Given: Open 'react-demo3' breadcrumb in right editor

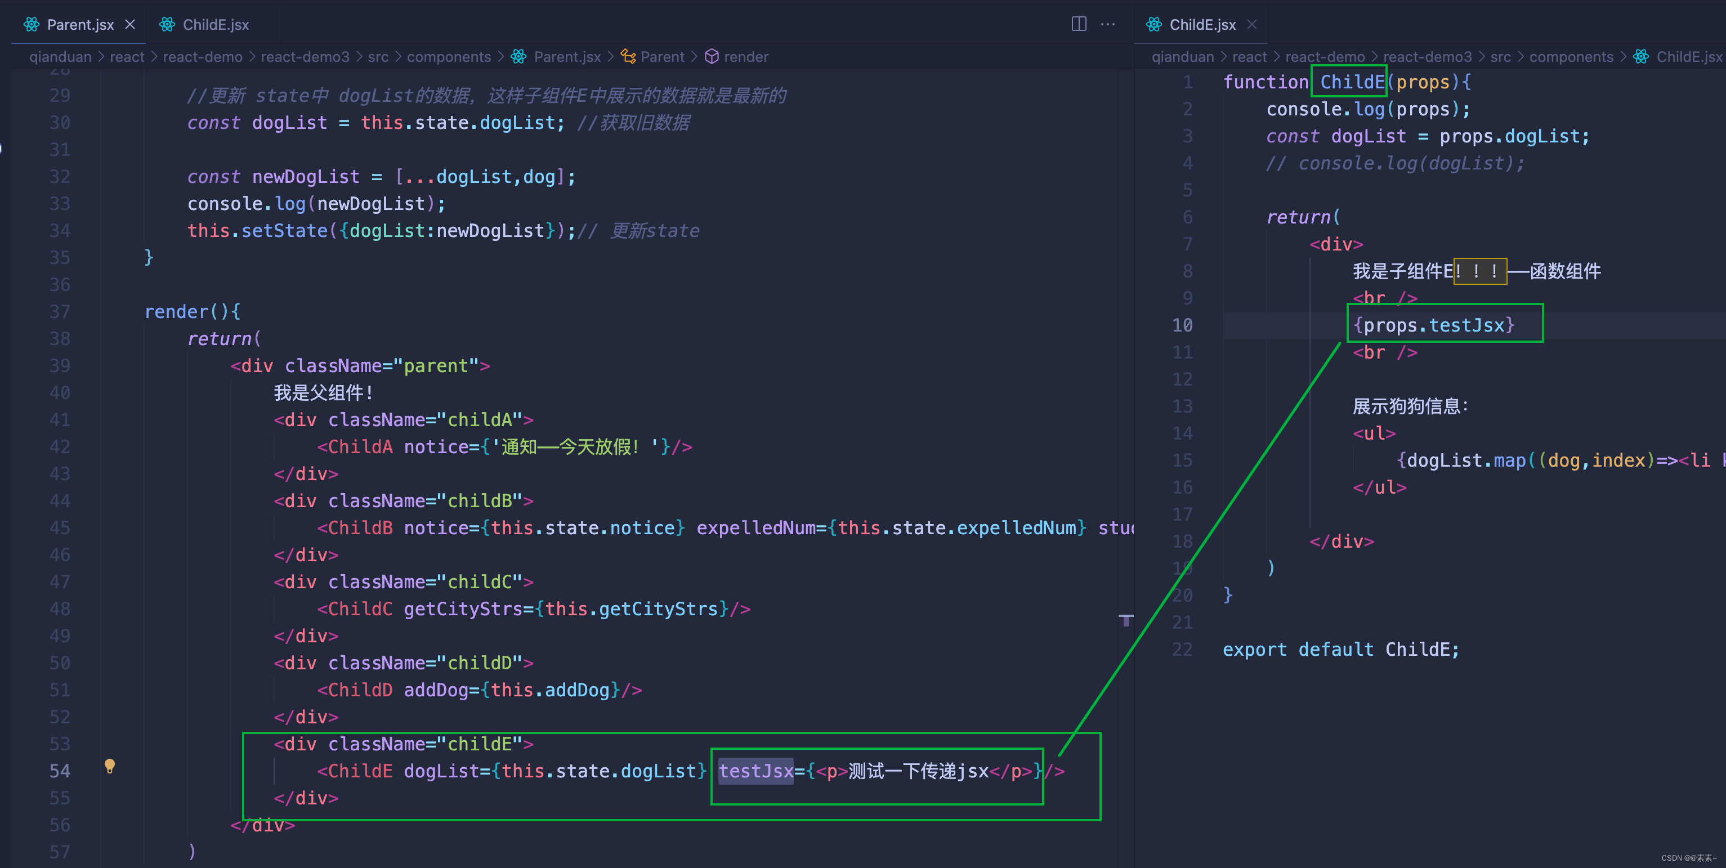Looking at the screenshot, I should point(1428,57).
